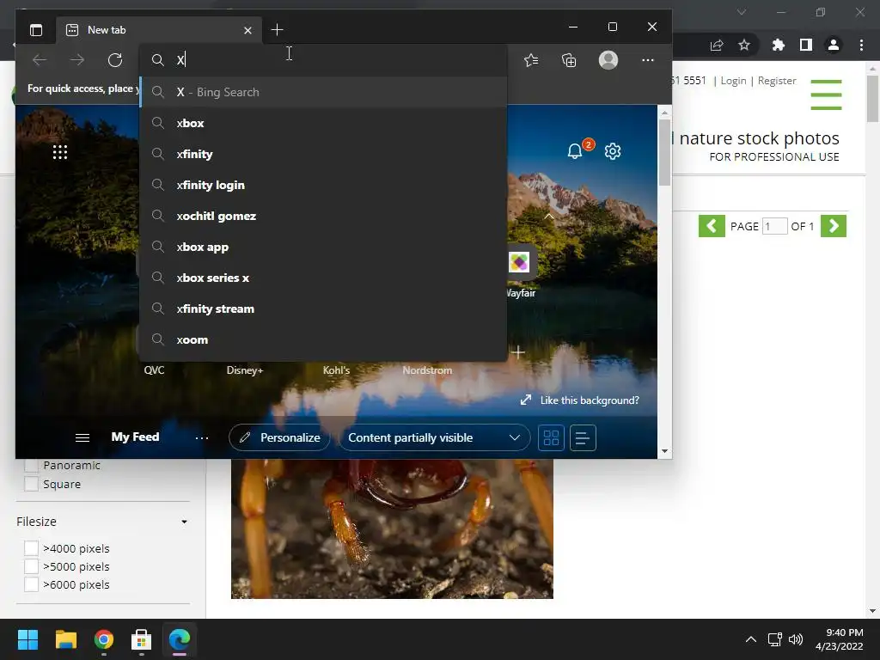Open the Kohl's quick link
Viewport: 880px width, 660px height.
[x=336, y=370]
